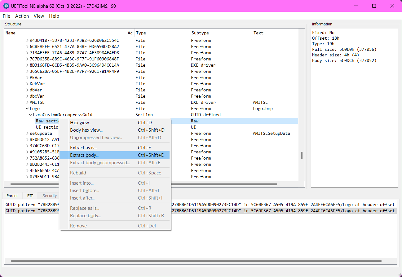Click Extract as is... menu entry
Screen dimensions: 402x277
tap(83, 148)
